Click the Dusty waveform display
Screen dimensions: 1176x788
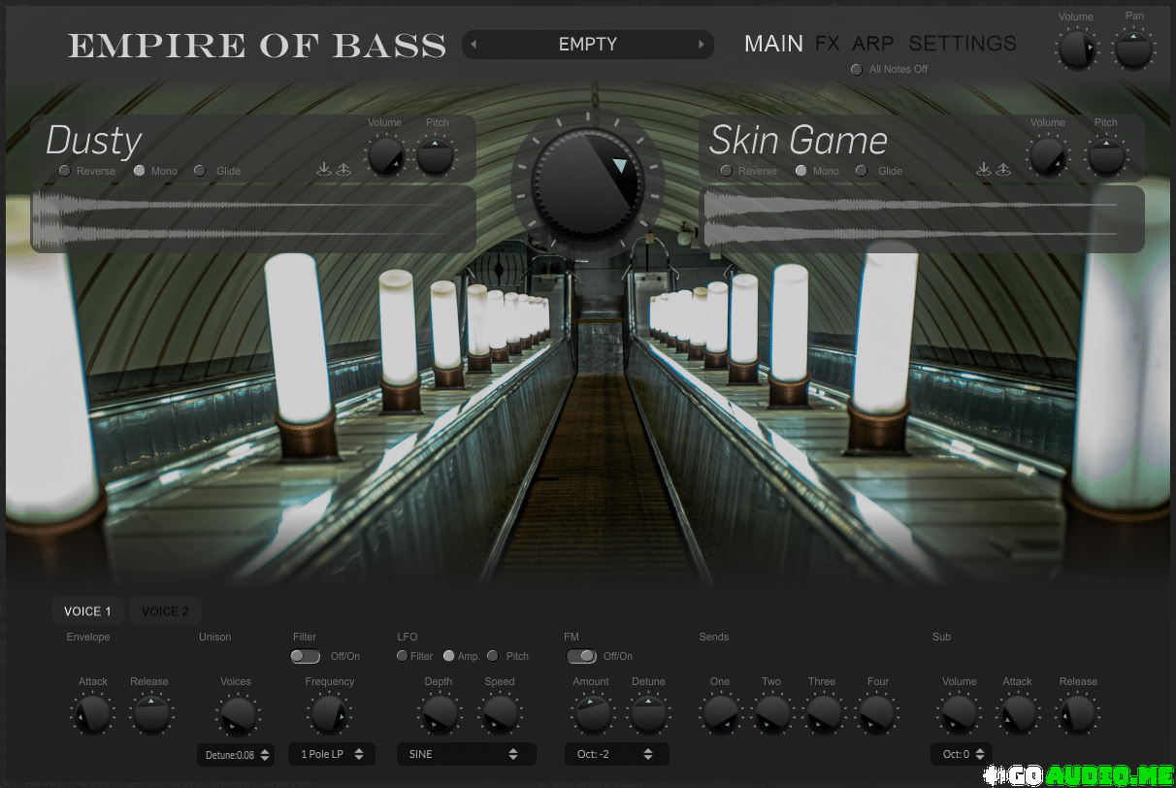[x=253, y=219]
